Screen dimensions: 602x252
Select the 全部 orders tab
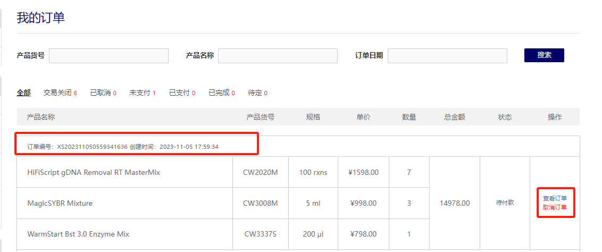tap(23, 93)
